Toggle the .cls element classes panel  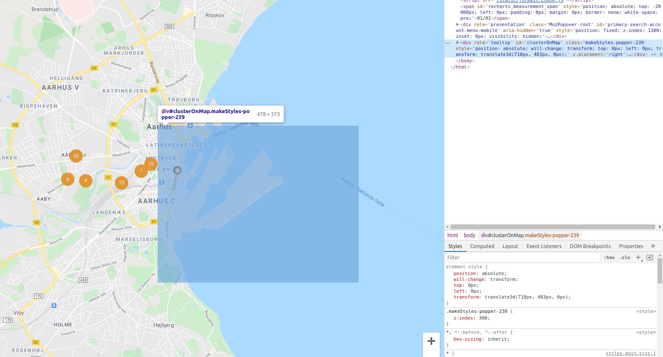[625, 257]
